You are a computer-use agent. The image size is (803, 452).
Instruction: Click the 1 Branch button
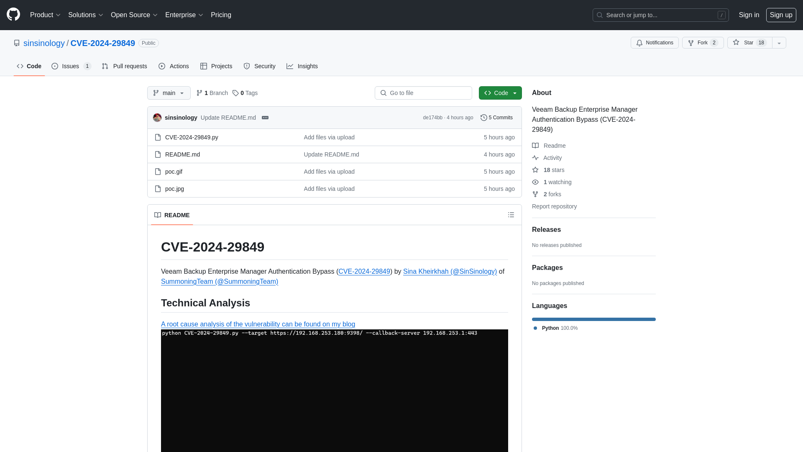(212, 93)
